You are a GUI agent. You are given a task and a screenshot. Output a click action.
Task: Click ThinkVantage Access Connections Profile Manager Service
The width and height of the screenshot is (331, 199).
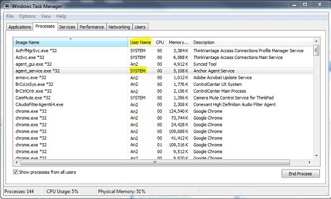click(249, 51)
